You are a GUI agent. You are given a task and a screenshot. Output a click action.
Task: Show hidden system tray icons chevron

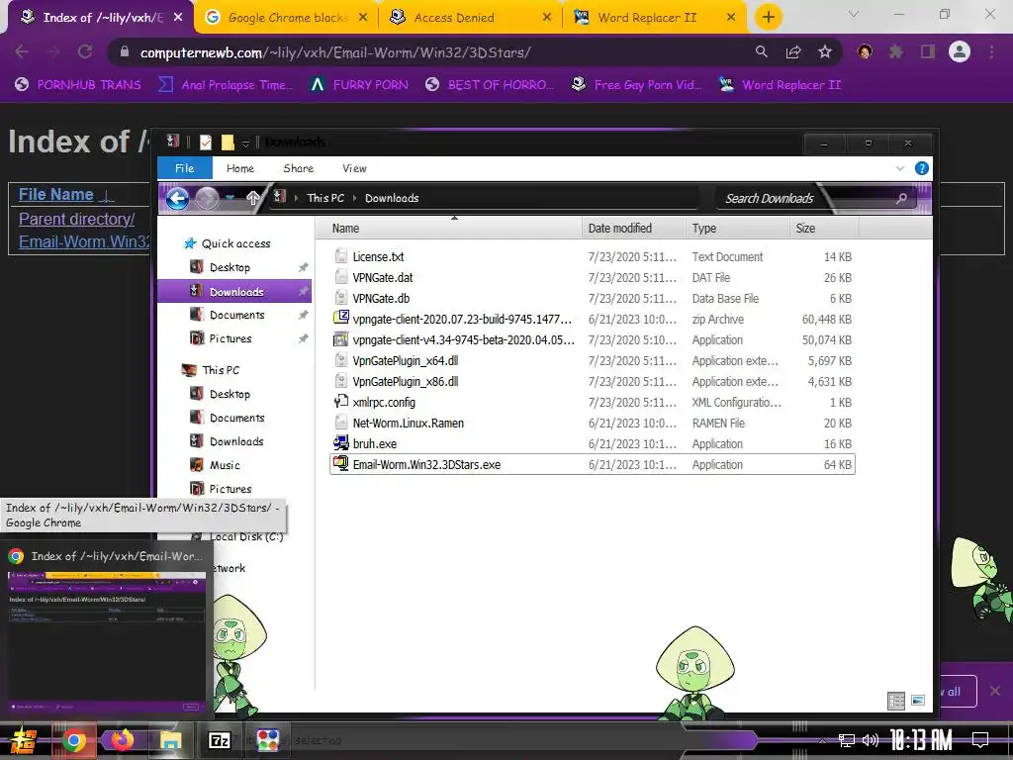click(822, 740)
